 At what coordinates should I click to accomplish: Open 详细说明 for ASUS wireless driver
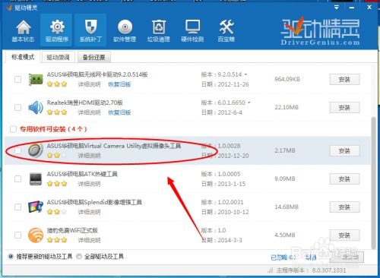(89, 84)
